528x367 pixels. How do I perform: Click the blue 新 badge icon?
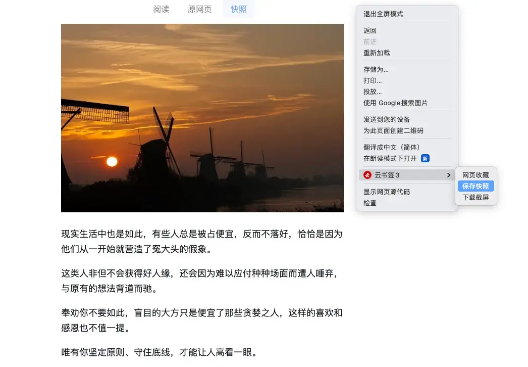pyautogui.click(x=425, y=159)
